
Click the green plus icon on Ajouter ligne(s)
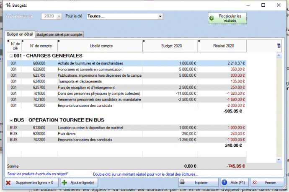point(65,183)
